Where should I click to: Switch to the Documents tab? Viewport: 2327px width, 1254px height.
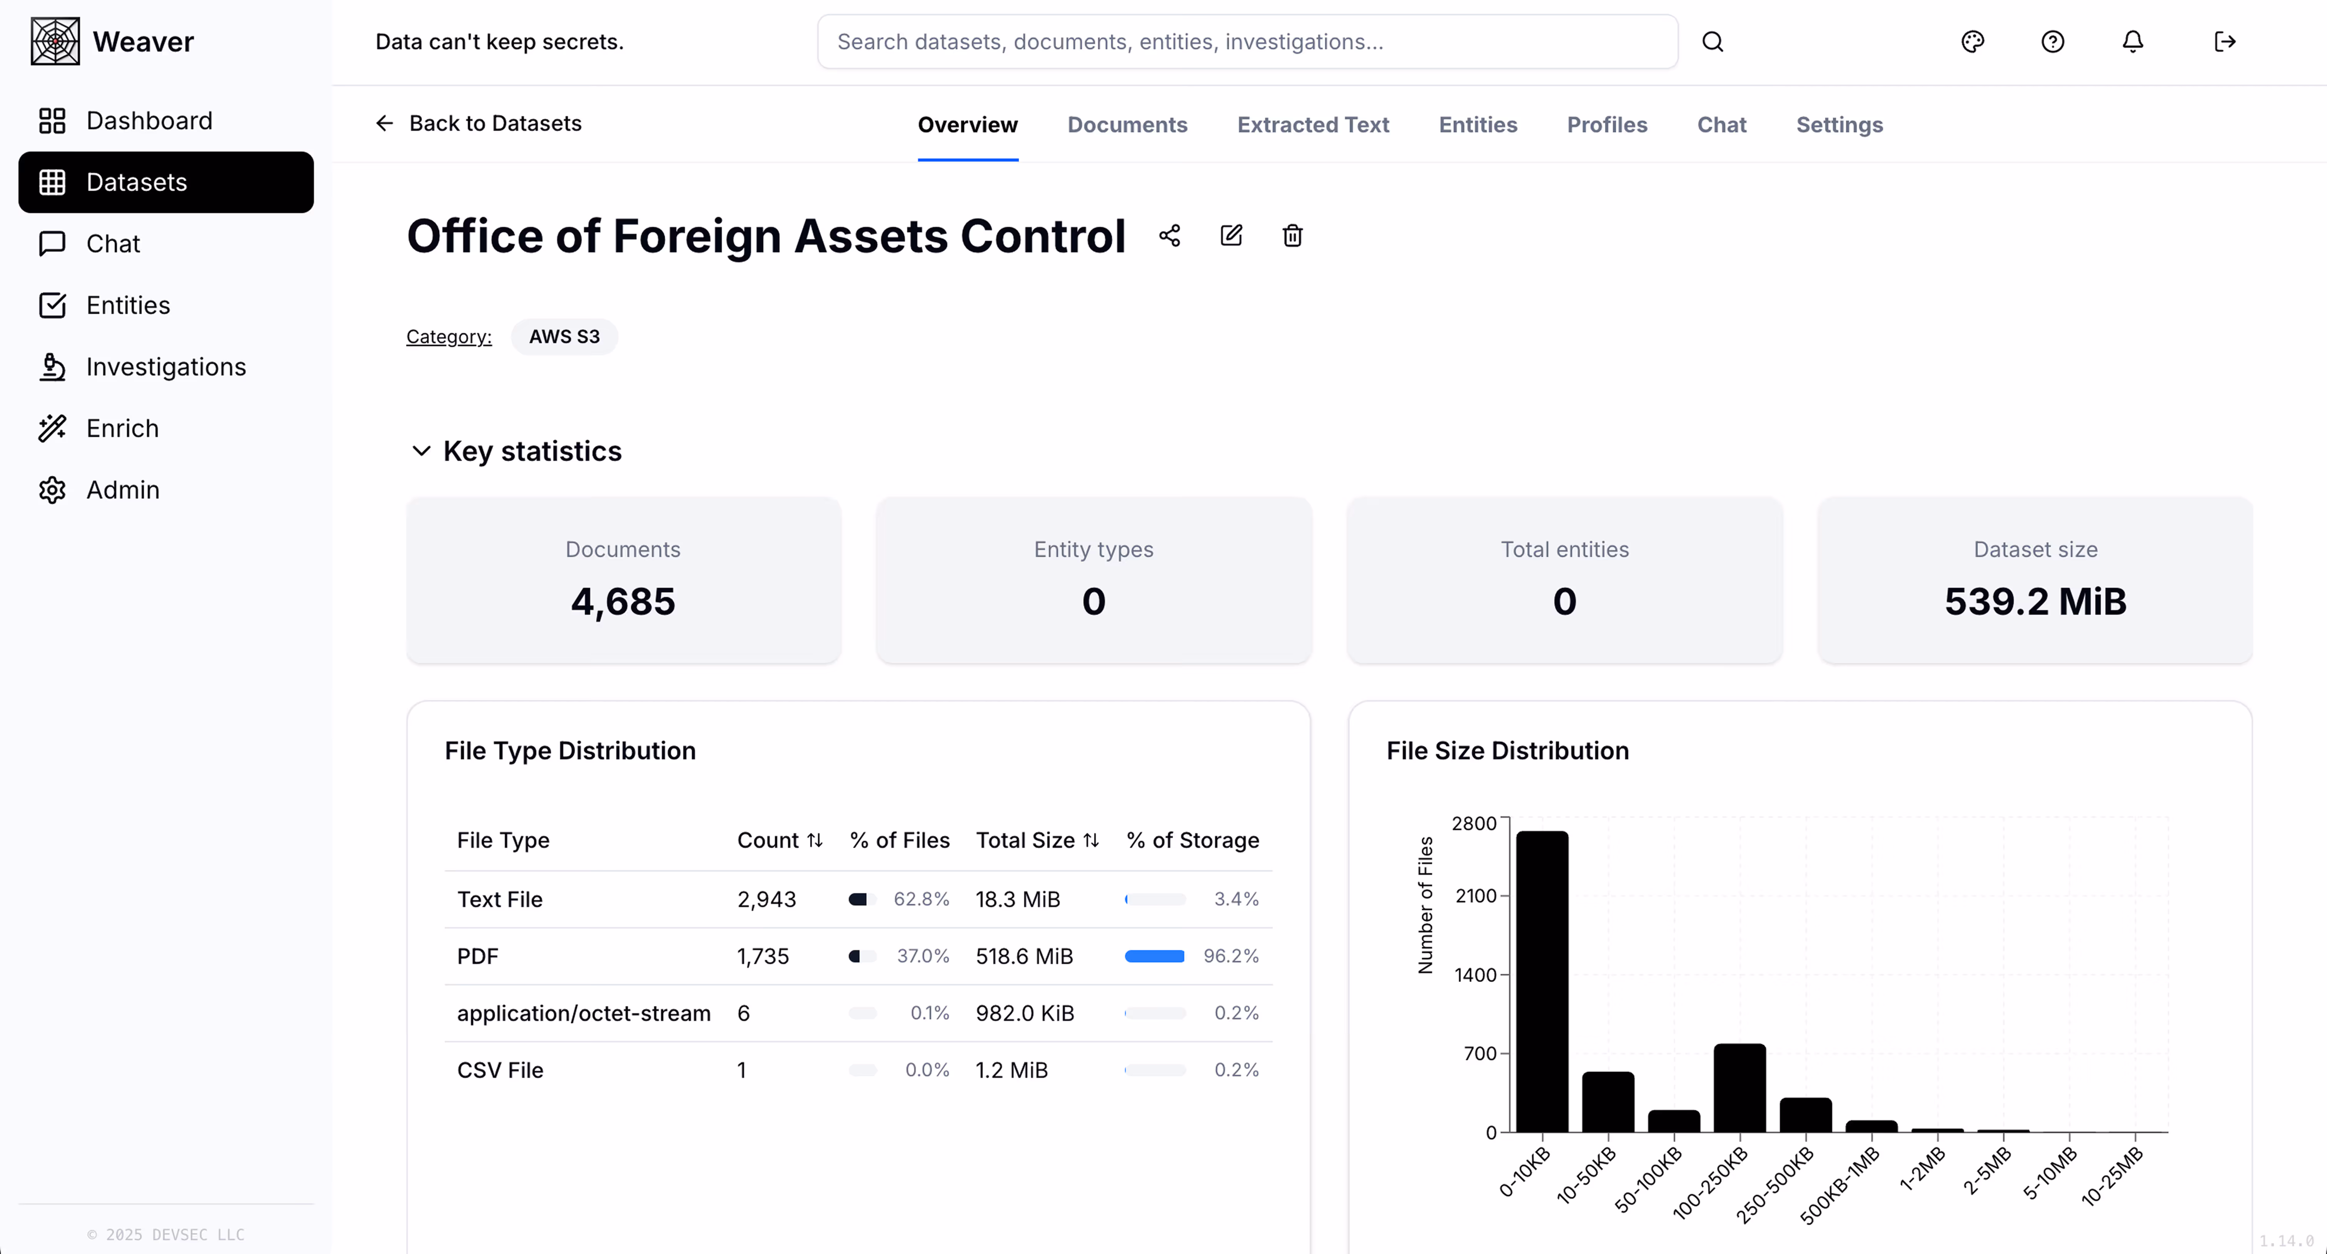(x=1127, y=125)
